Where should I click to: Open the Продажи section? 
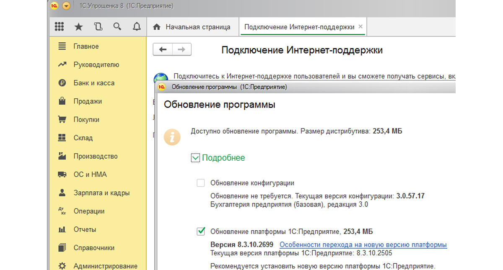[98, 101]
